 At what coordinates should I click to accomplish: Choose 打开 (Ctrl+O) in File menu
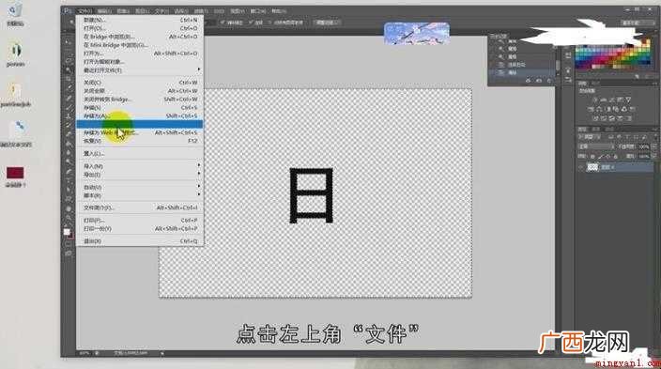click(x=140, y=28)
